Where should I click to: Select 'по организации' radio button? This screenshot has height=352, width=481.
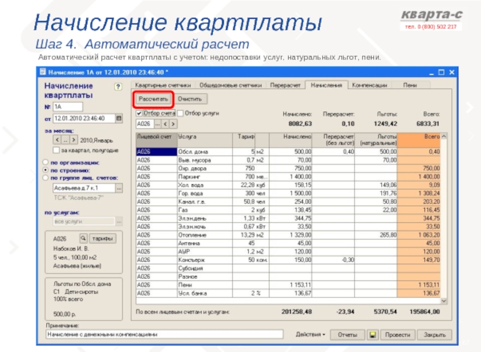coord(45,162)
